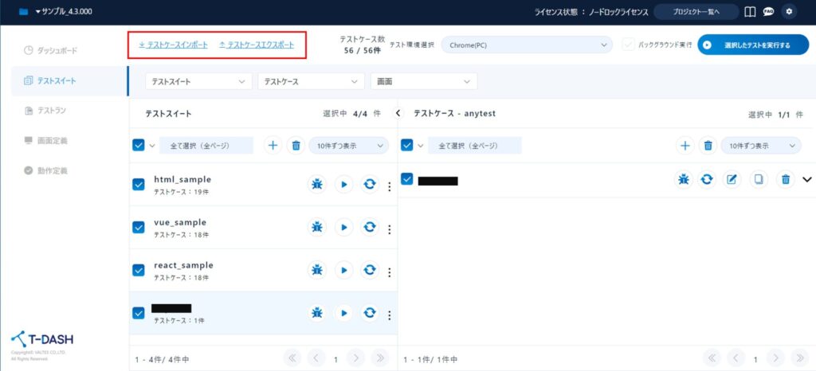Open the テスト環境選択 Chrome(PC) dropdown
This screenshot has height=371, width=816.
click(526, 45)
